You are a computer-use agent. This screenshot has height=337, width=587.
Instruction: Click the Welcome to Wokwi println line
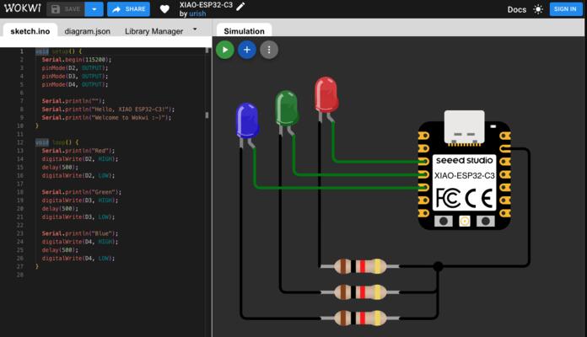[106, 117]
